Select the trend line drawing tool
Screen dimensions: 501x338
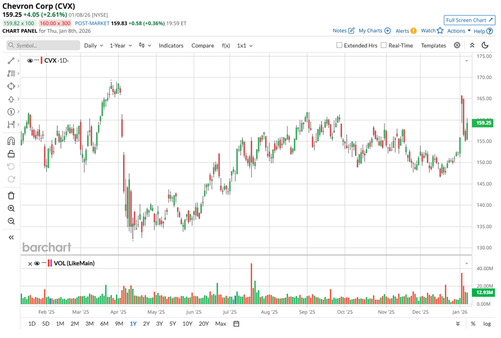11,60
